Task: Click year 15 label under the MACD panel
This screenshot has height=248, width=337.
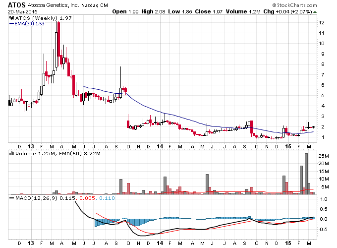Action: pos(288,243)
